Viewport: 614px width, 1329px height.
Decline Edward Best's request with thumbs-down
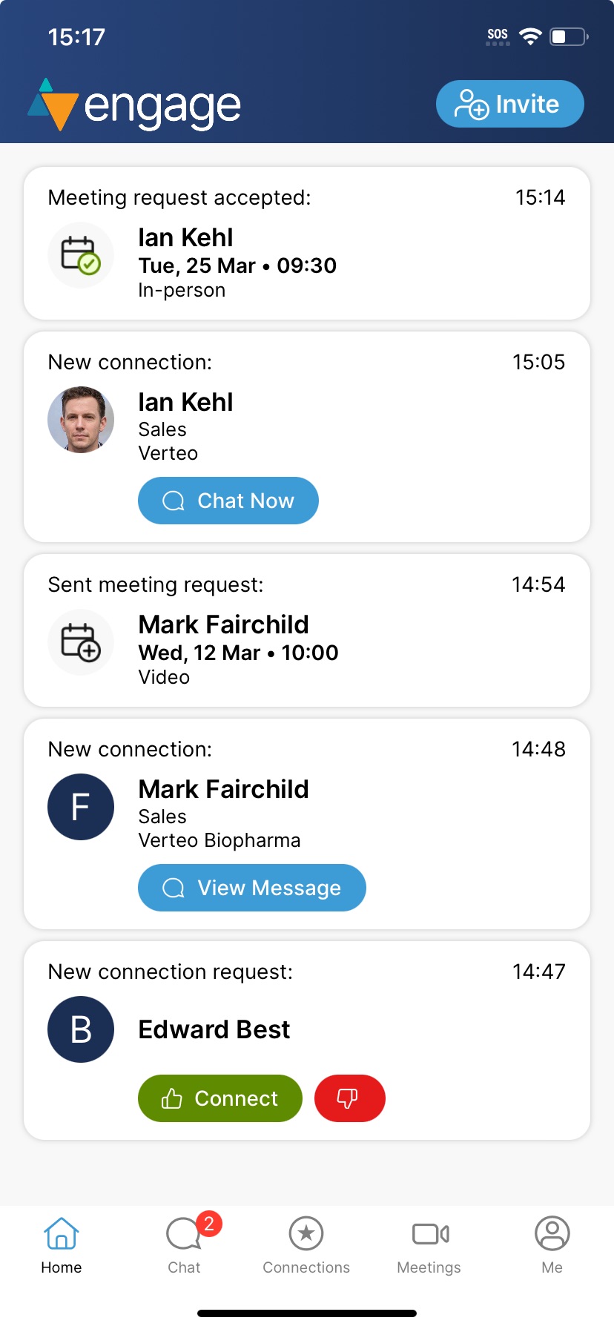(349, 1098)
